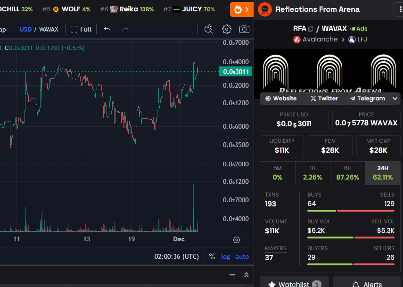
Task: Switch to the 6H stats tab
Action: pyautogui.click(x=347, y=172)
